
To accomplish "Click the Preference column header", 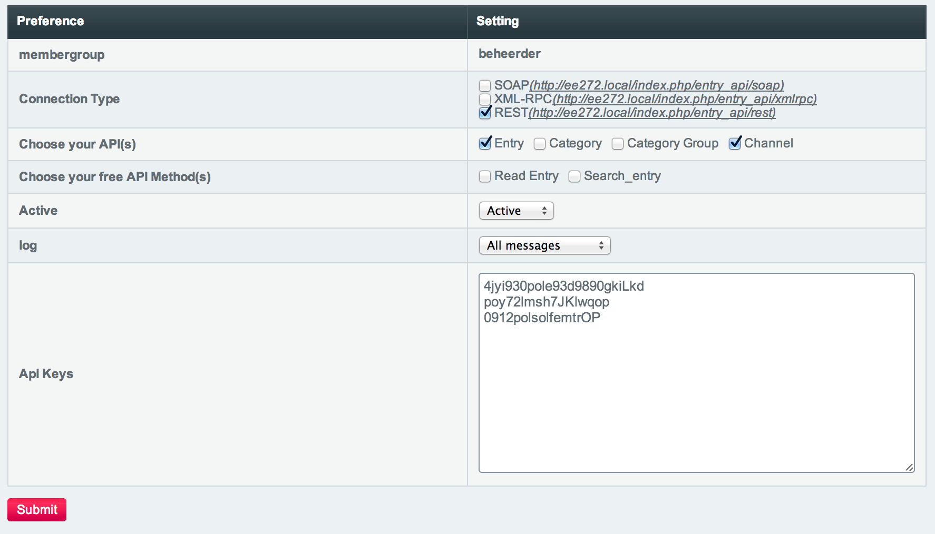I will click(51, 21).
